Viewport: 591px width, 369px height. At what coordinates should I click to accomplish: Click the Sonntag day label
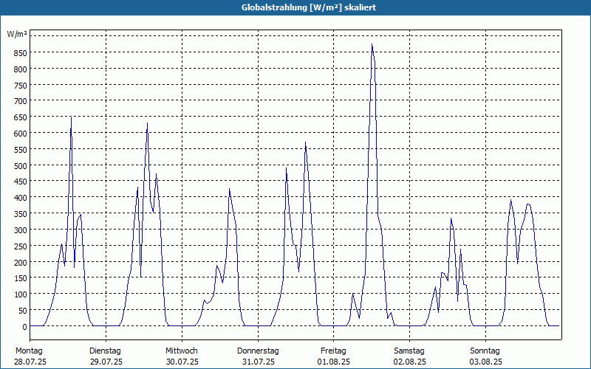coord(485,351)
